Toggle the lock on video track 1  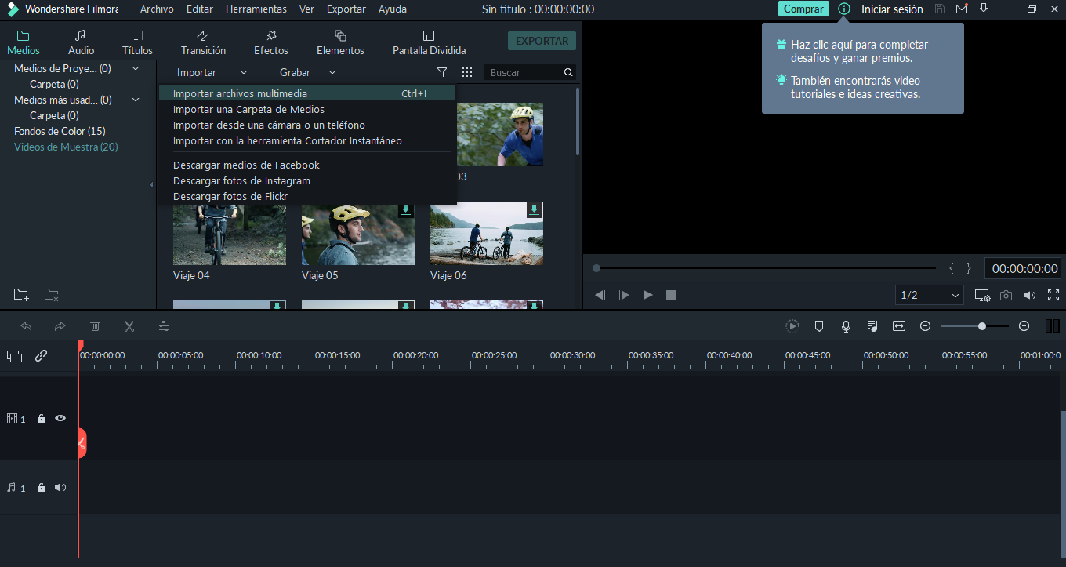click(42, 419)
